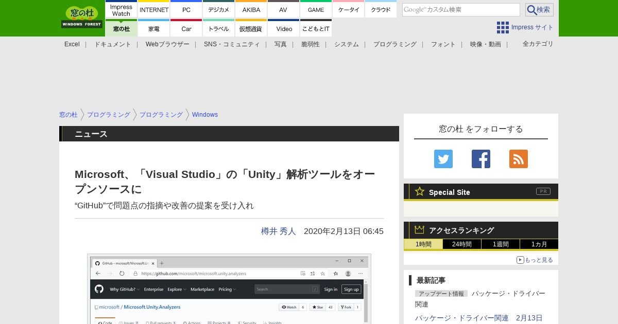This screenshot has height=324, width=618.
Task: Open the Twitter follow icon
Action: click(443, 159)
